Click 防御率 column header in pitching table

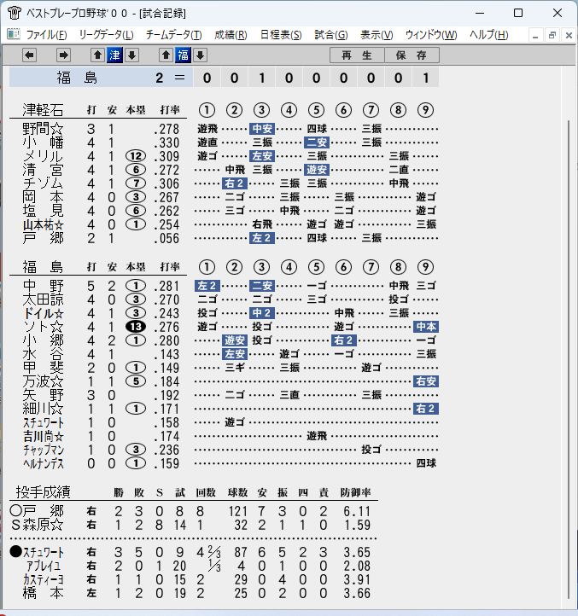click(x=356, y=492)
